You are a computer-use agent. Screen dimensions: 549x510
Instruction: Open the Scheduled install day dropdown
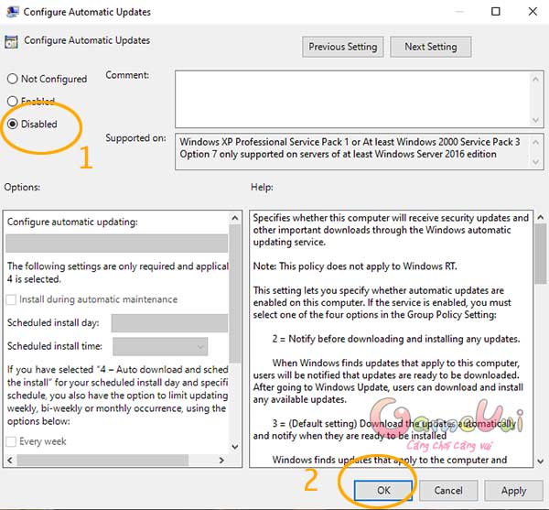[169, 322]
